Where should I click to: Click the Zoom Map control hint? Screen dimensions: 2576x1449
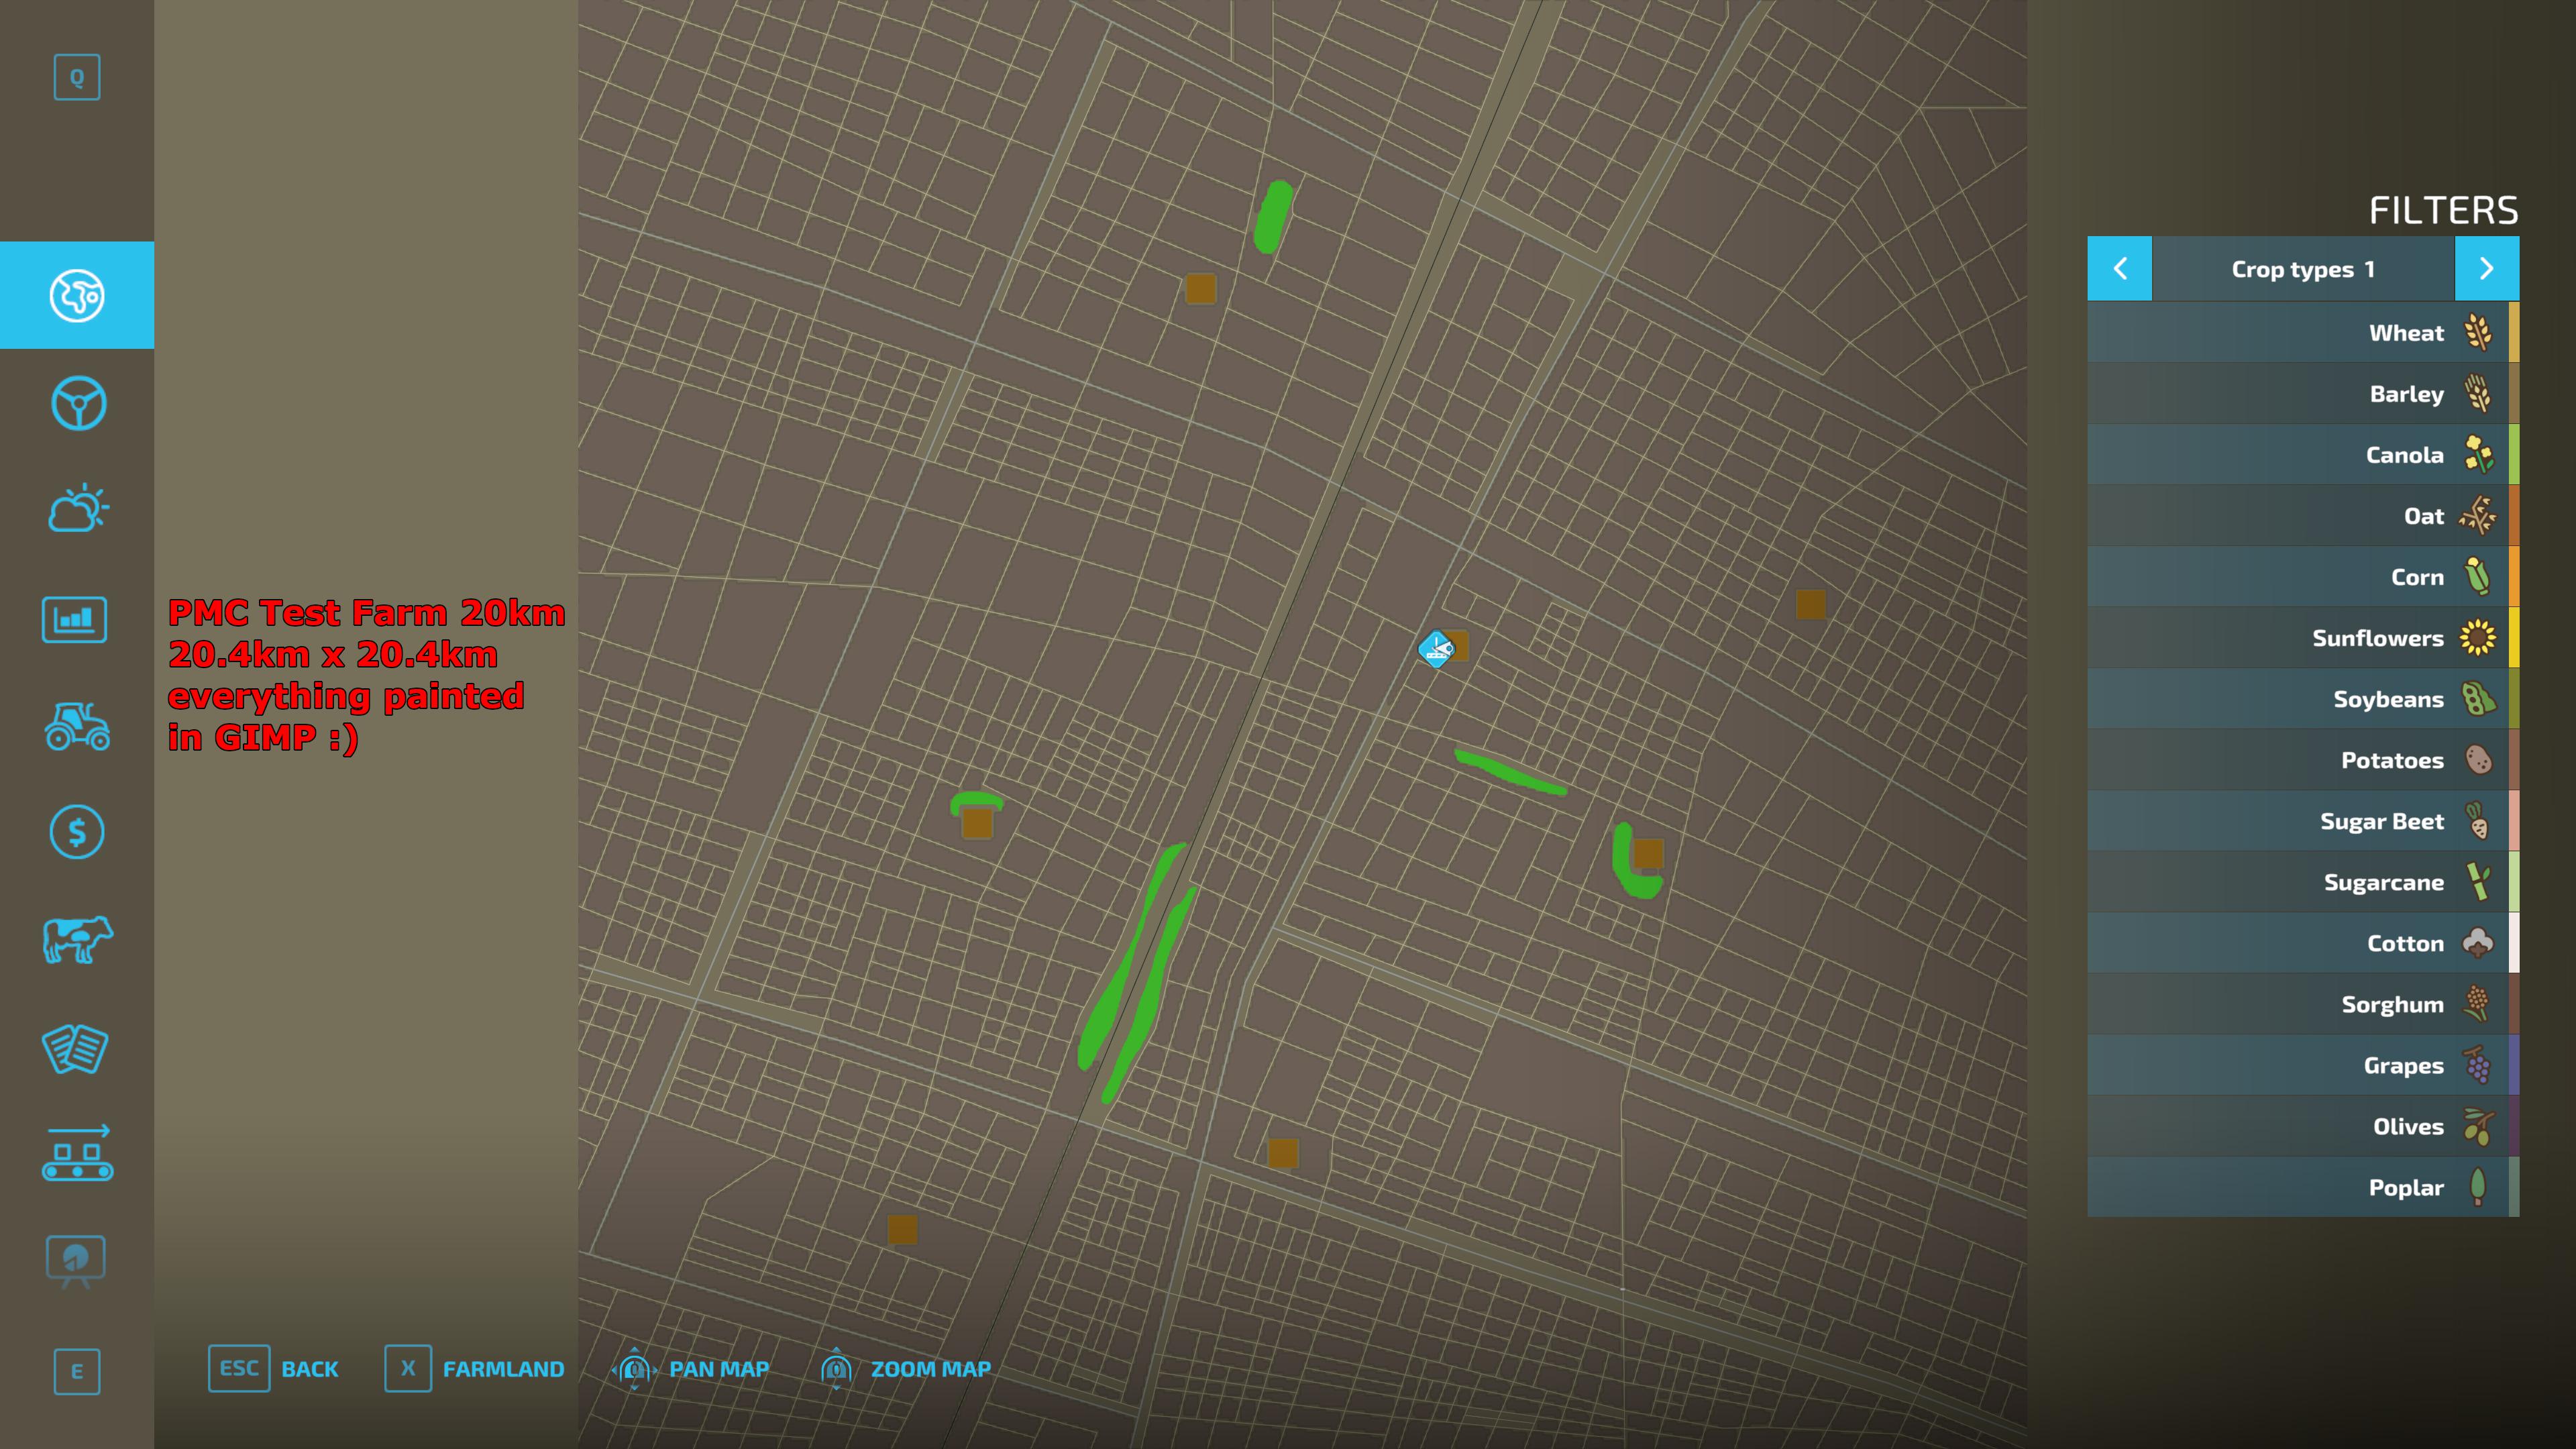[x=905, y=1369]
